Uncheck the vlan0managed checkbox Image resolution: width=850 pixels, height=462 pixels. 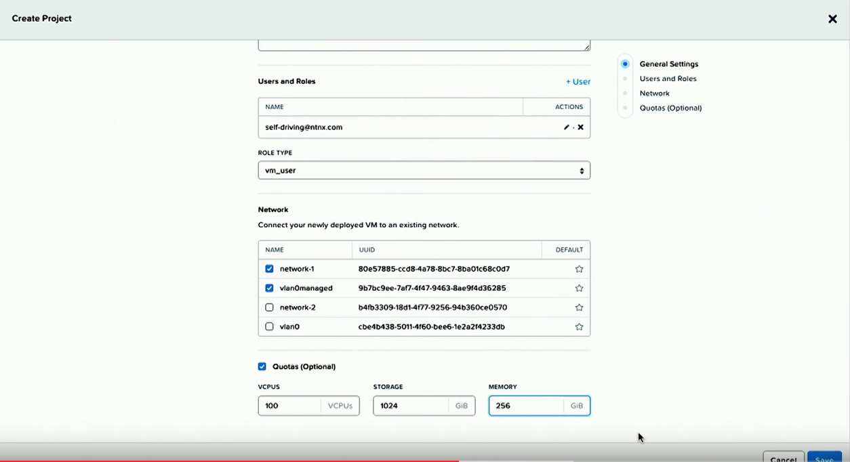269,288
